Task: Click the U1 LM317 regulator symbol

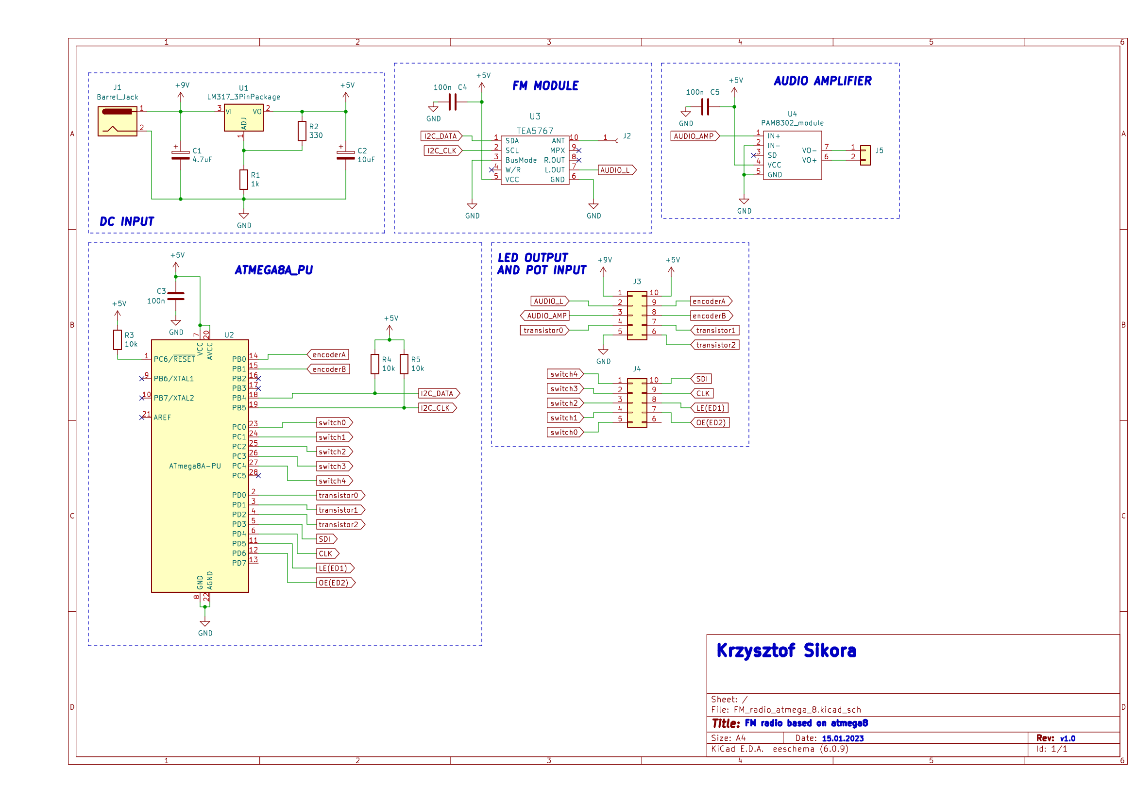Action: (x=243, y=117)
